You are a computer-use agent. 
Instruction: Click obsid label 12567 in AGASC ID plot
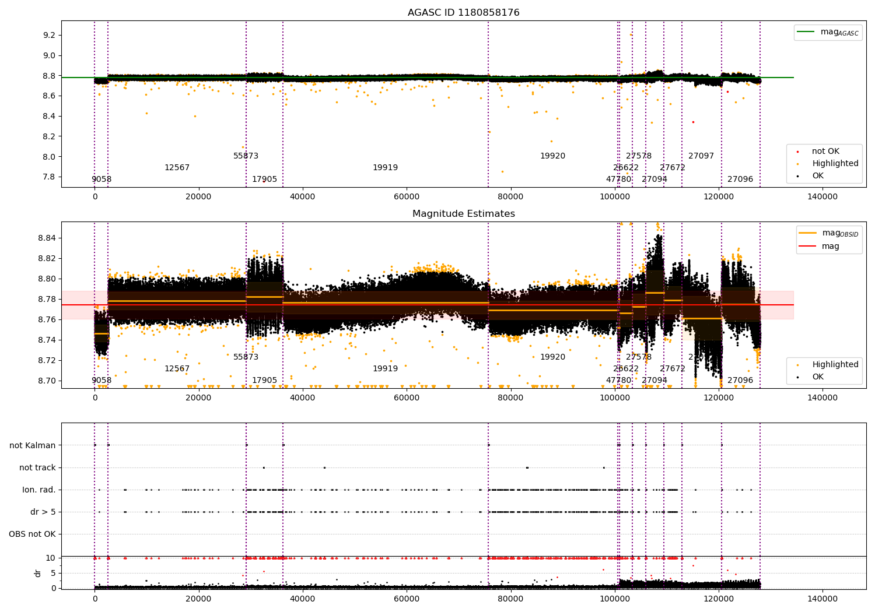[x=177, y=168]
